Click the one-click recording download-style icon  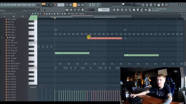[x=150, y=10]
